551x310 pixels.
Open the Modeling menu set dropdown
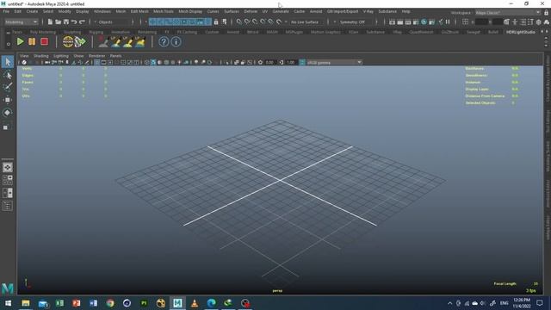[x=21, y=22]
